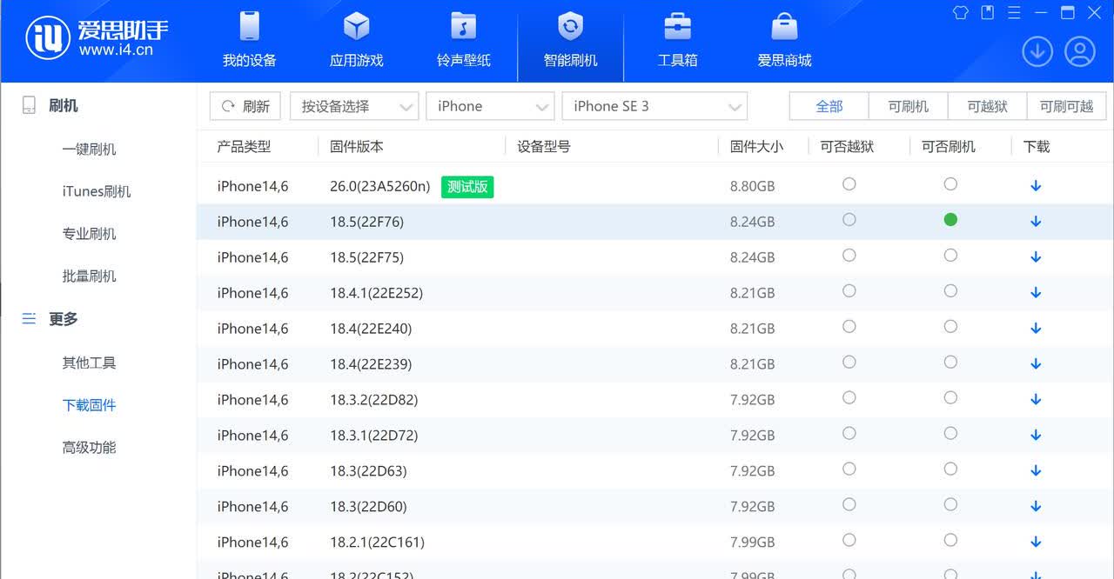Filter by 可刷可越 firmware
Image resolution: width=1114 pixels, height=579 pixels.
(x=1067, y=106)
